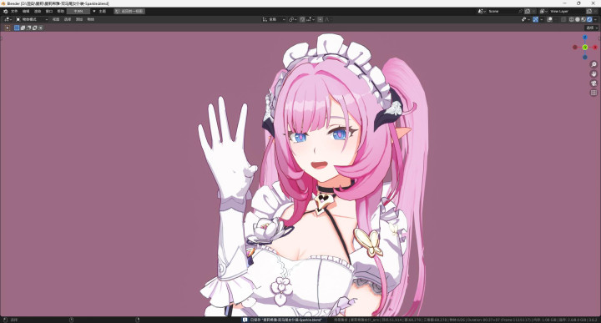Viewport: 601px width, 323px height.
Task: Click the Blender logo menu icon
Action: (x=5, y=11)
